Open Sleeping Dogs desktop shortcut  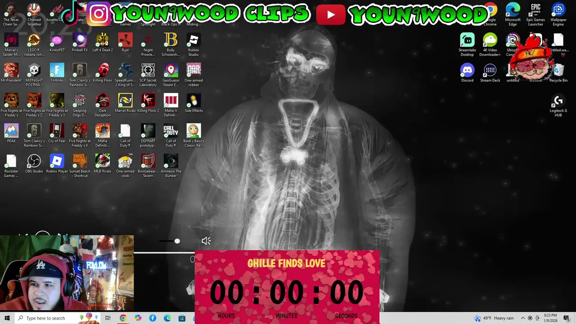pyautogui.click(x=80, y=105)
